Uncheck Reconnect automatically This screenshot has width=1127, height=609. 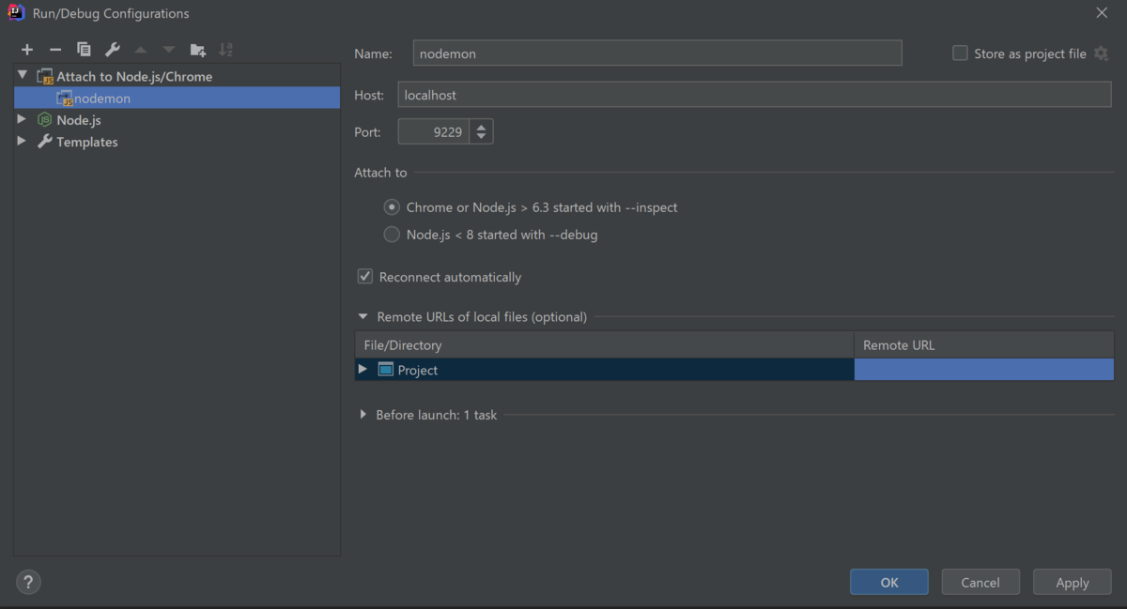pyautogui.click(x=365, y=277)
